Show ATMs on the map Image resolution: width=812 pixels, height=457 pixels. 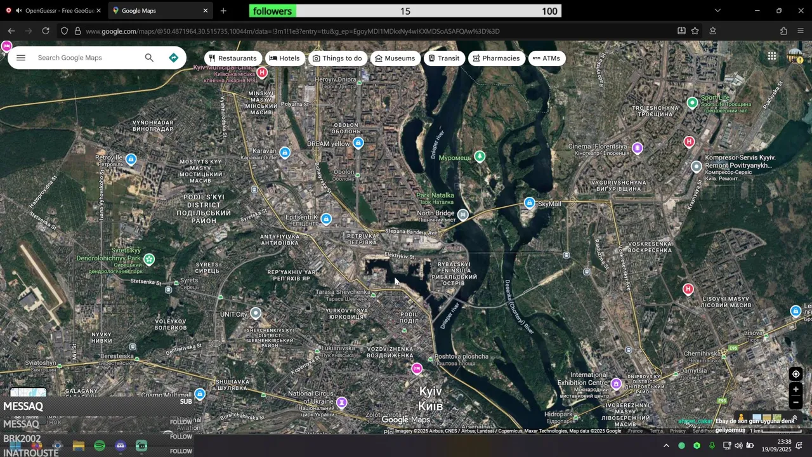click(x=546, y=58)
